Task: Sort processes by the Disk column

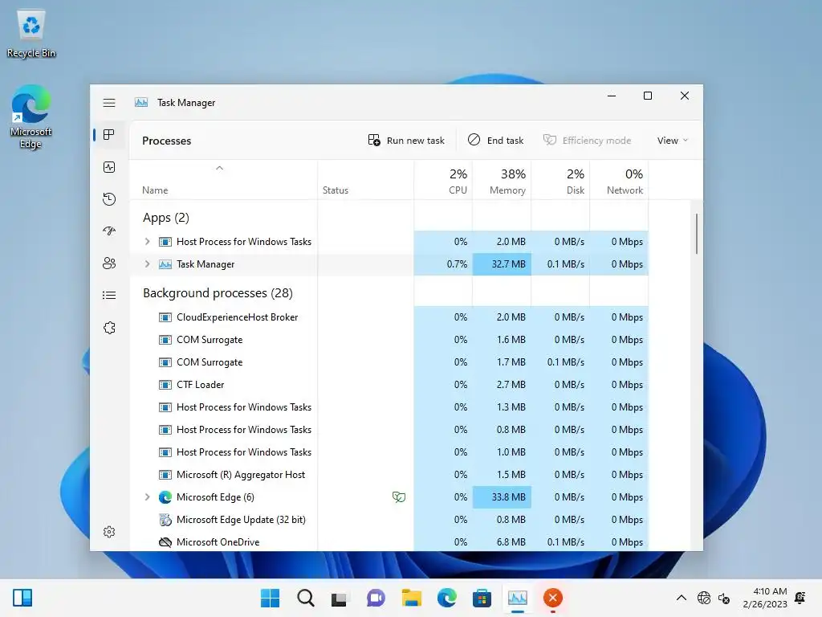Action: 560,181
